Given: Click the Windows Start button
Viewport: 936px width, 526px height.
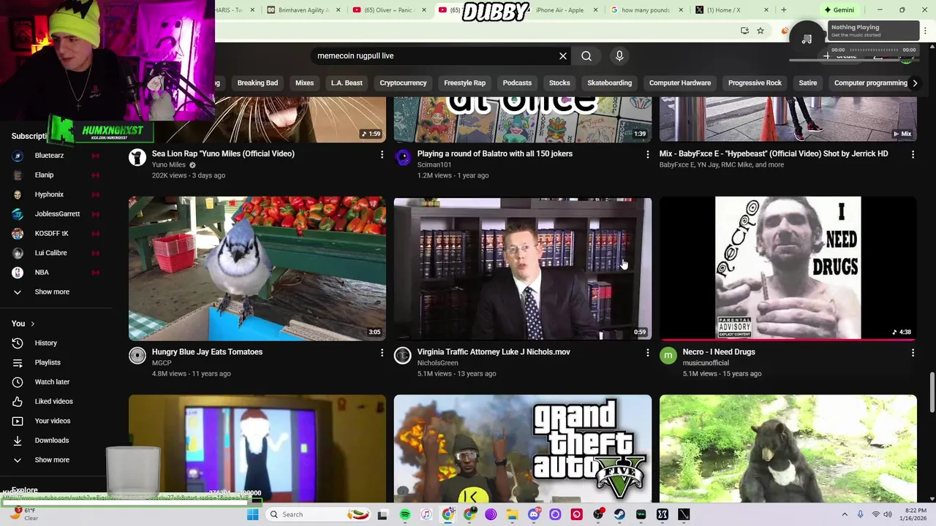Looking at the screenshot, I should point(252,514).
